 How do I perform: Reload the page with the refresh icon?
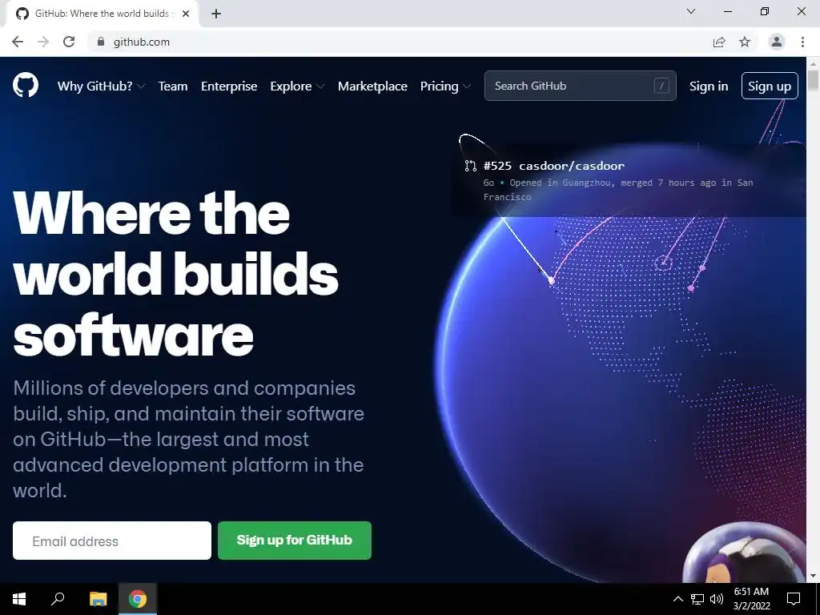(69, 42)
